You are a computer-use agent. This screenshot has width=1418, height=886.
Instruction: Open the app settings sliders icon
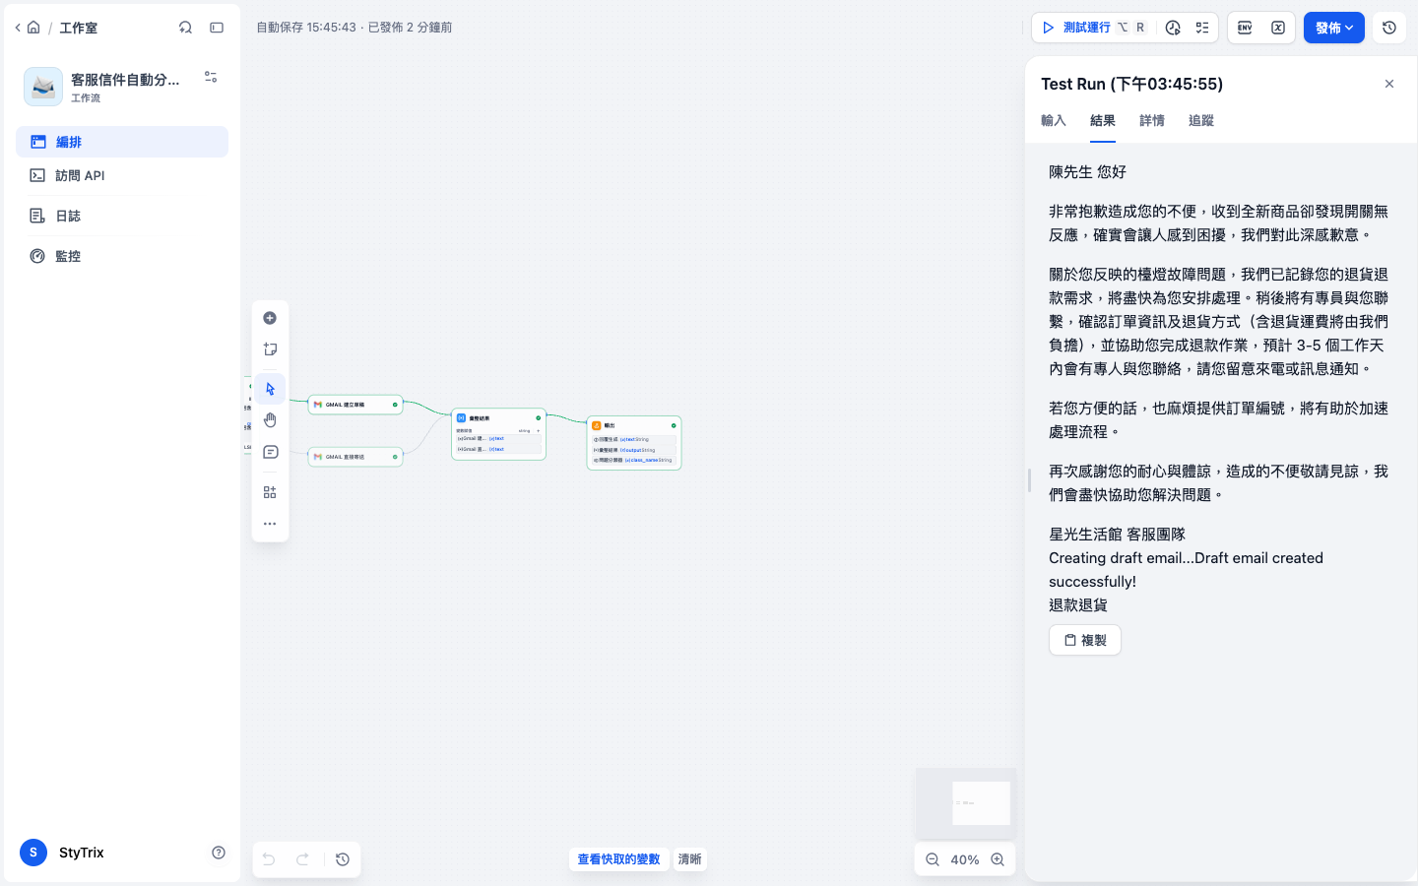[211, 77]
